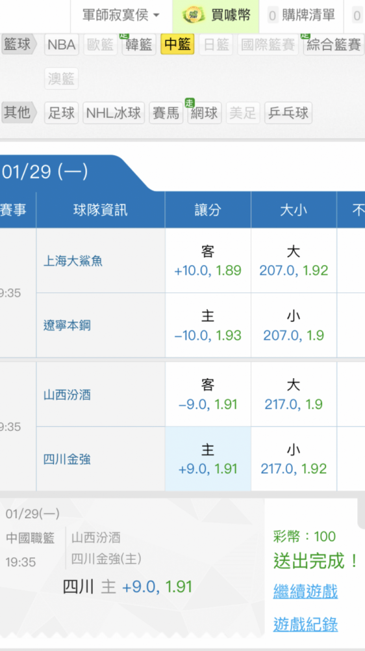365x651 pixels.
Task: Choose the NHL冰球 sport category
Action: coord(114,113)
